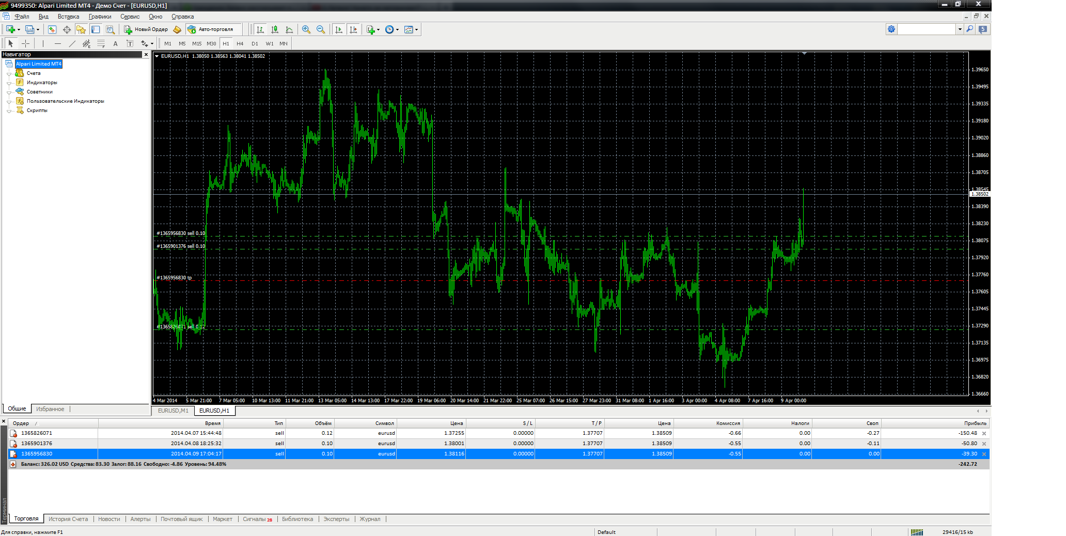Toggle Авто-торговля on or off
Viewport: 1066px width, 536px height.
(213, 29)
